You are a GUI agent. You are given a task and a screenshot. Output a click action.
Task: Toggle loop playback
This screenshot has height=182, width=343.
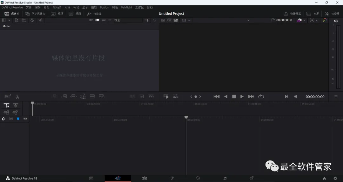pyautogui.click(x=261, y=97)
